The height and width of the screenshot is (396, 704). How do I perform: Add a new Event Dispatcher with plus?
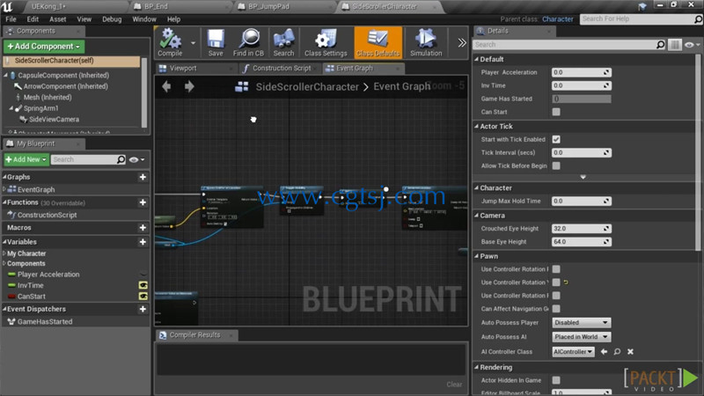pyautogui.click(x=143, y=309)
